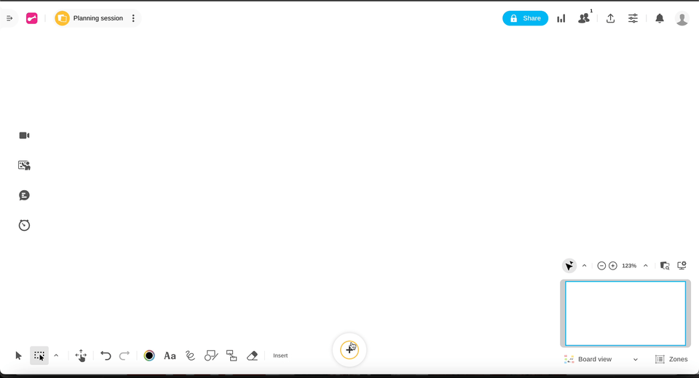699x378 pixels.
Task: Open the color picker swatch
Action: tap(149, 355)
